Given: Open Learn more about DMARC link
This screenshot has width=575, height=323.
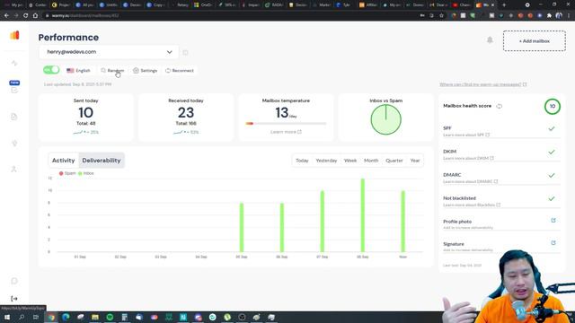Looking at the screenshot, I should click(470, 181).
